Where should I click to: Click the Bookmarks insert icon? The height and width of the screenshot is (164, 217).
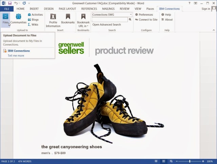coord(68,19)
